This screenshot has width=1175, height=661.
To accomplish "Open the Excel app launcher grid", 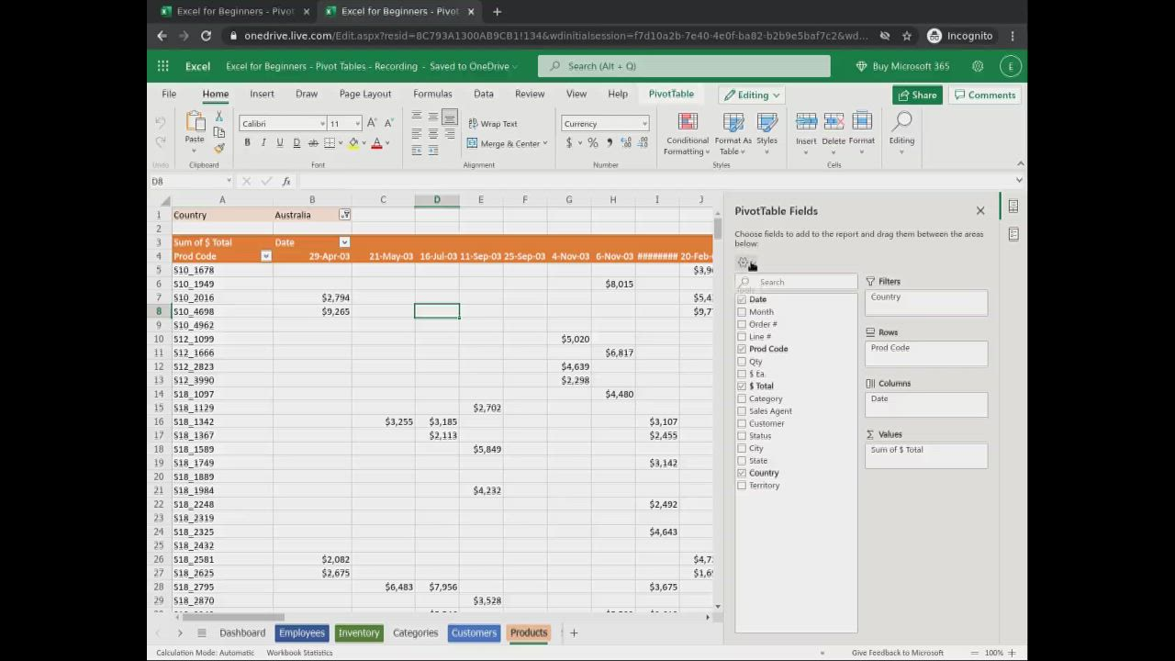I will point(162,66).
